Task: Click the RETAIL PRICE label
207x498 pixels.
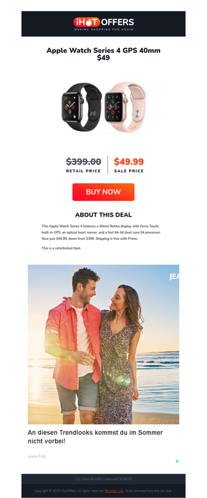Action: click(83, 171)
